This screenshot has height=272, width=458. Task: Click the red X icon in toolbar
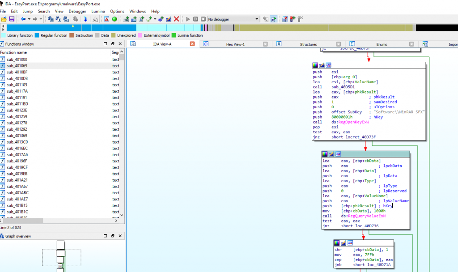pos(176,19)
